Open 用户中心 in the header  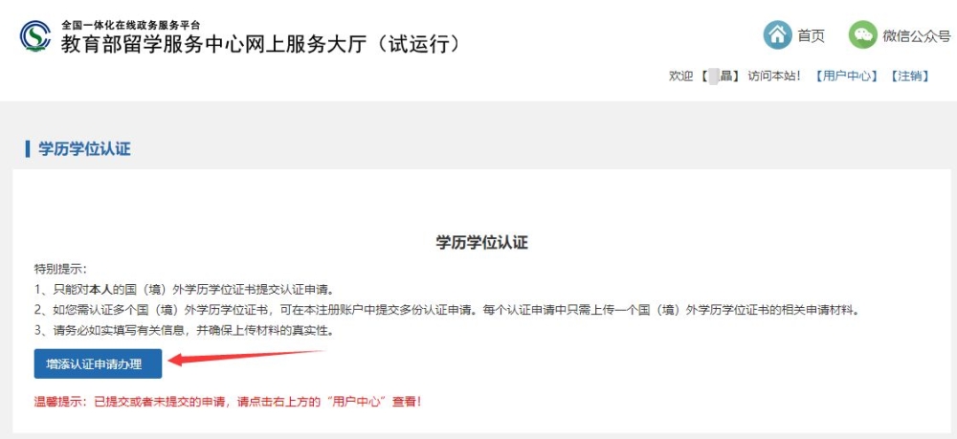tap(847, 77)
